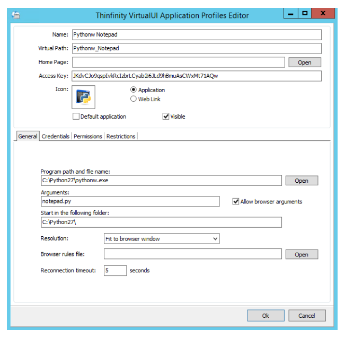
Task: Select the Application radio button
Action: [134, 90]
